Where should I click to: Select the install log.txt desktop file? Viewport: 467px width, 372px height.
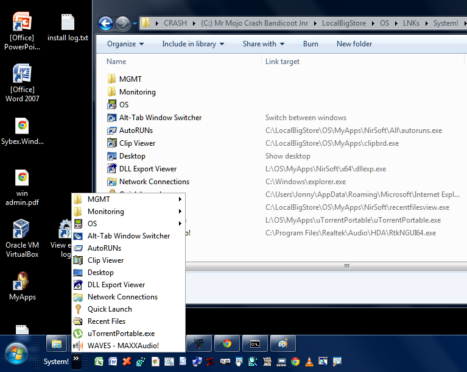coord(68,27)
